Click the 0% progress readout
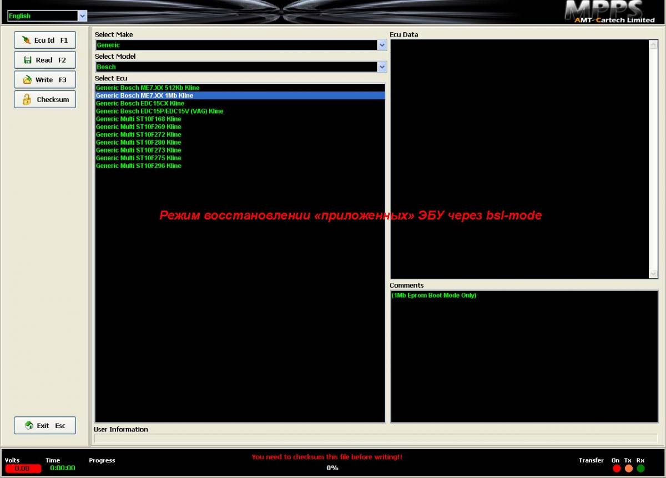Image resolution: width=666 pixels, height=478 pixels. tap(332, 468)
